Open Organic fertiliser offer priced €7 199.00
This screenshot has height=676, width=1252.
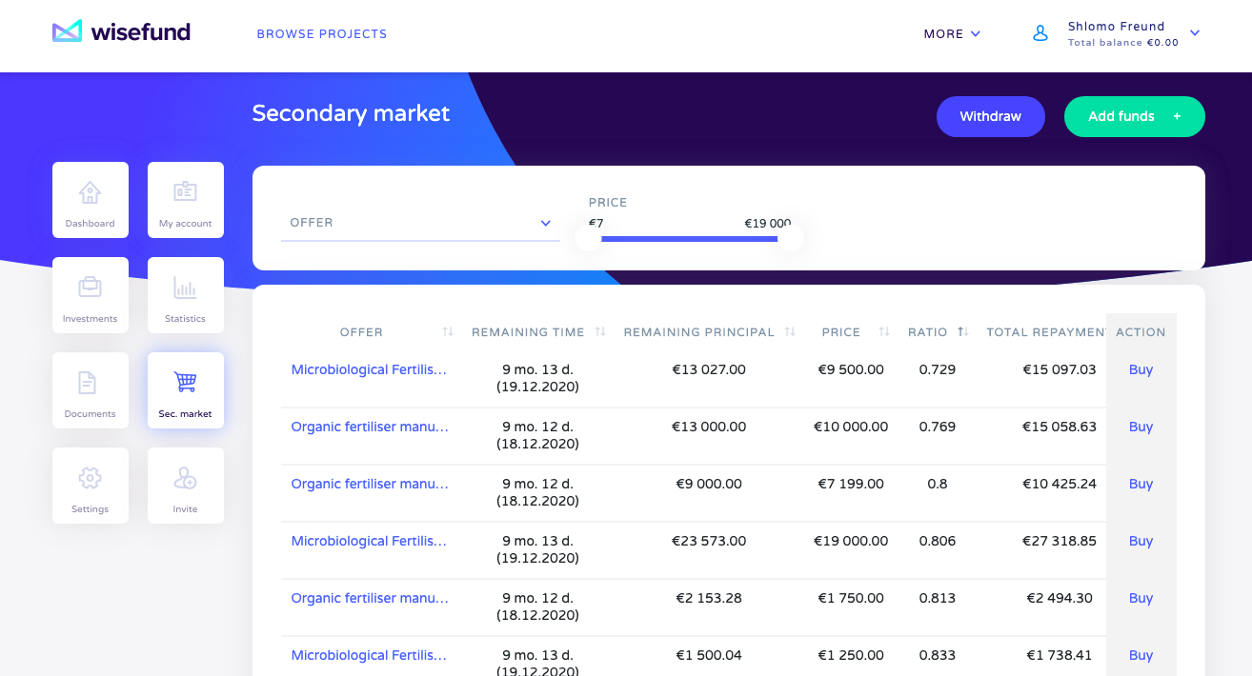pos(370,484)
